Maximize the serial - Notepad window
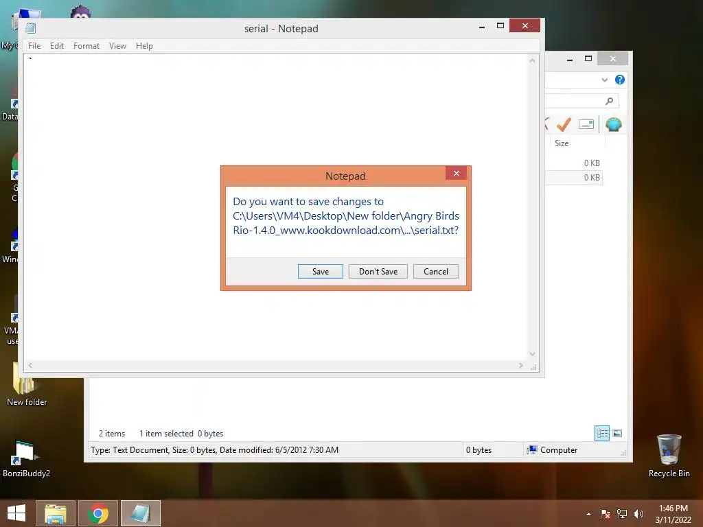703x527 pixels. tap(500, 26)
